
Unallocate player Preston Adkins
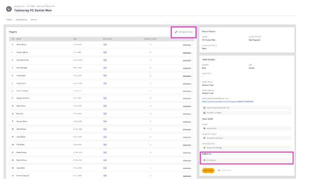coord(187,53)
